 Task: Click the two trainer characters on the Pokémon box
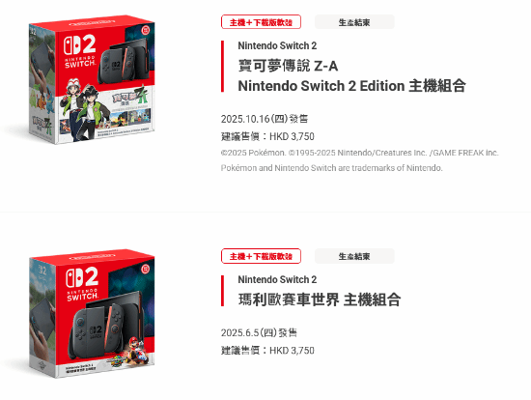pyautogui.click(x=86, y=109)
